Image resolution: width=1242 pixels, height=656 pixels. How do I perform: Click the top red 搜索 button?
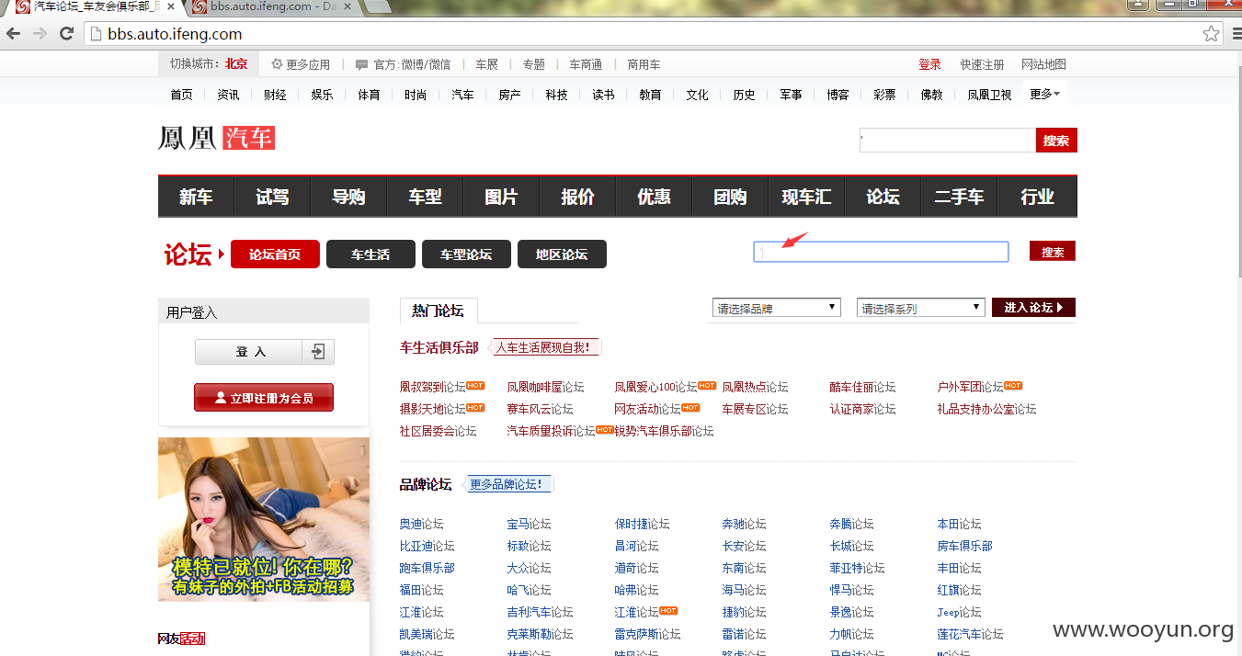pyautogui.click(x=1056, y=141)
